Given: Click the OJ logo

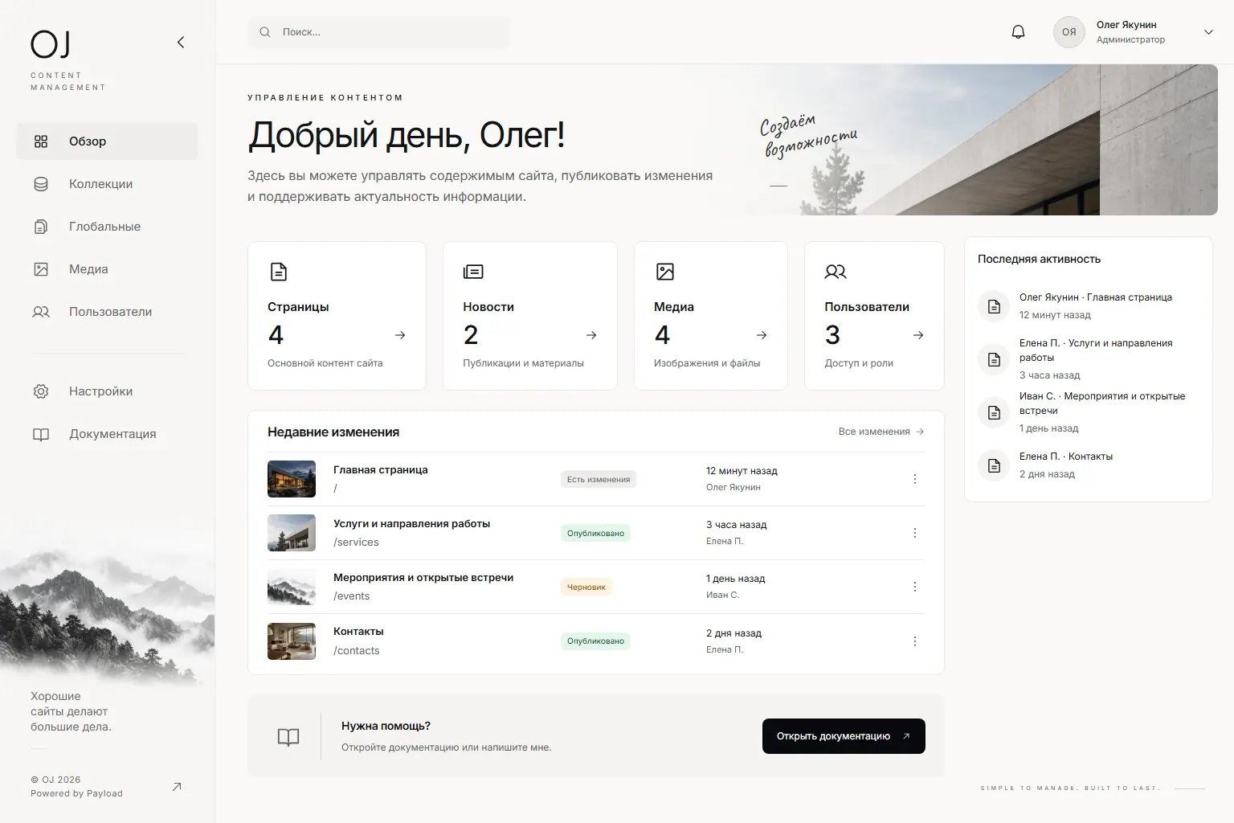Looking at the screenshot, I should [50, 44].
